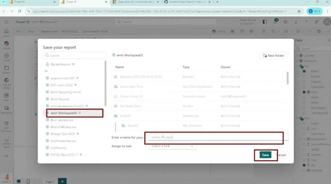Select Bhavya-Test-0001 workspace

[x=63, y=134]
